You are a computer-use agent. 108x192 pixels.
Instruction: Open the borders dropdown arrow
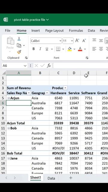[x=63, y=49]
